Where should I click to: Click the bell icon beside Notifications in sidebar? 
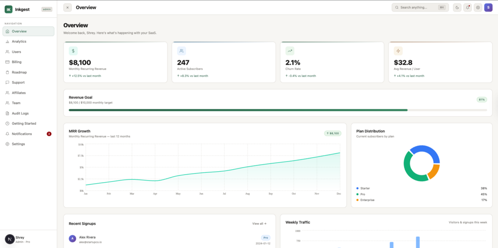pos(7,134)
